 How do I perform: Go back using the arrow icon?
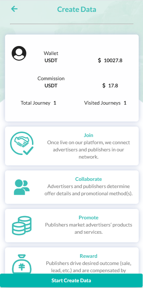pyautogui.click(x=14, y=9)
